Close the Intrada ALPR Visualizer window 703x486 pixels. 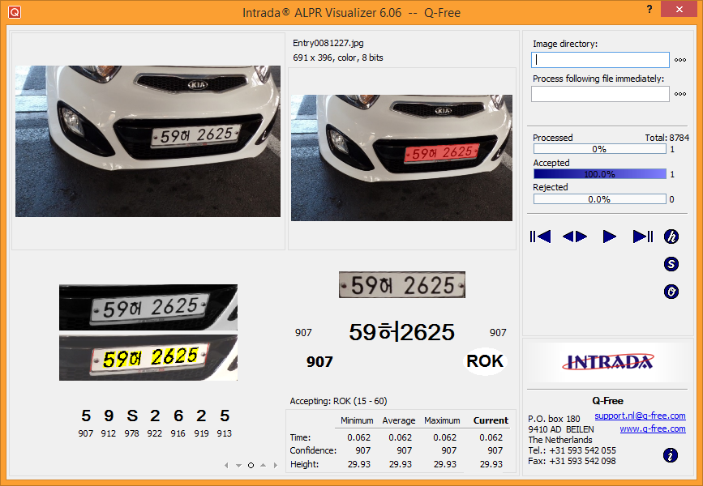(x=679, y=9)
